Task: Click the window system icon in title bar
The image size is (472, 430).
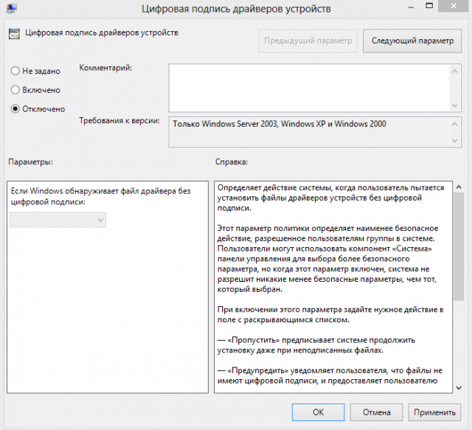Action: coord(12,8)
